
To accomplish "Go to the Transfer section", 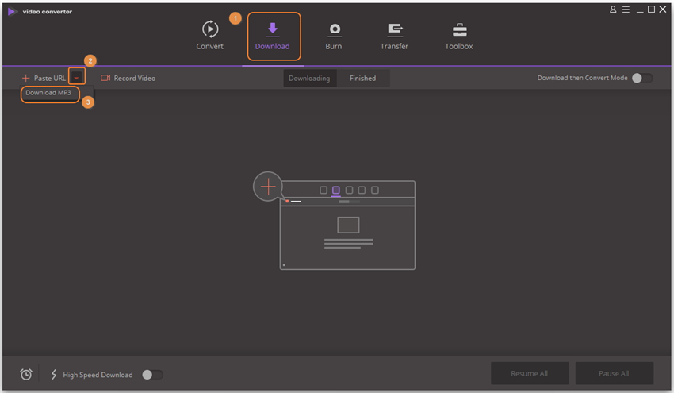I will click(394, 37).
